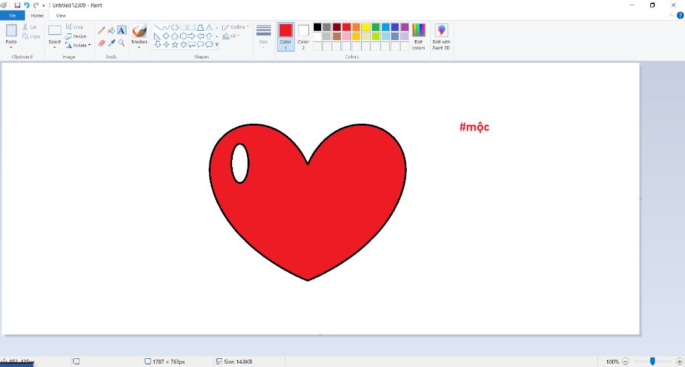
Task: Pick the black palette swatch
Action: [x=317, y=27]
